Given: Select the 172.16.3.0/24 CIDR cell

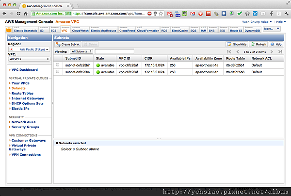Looking at the screenshot, I should 154,65.
